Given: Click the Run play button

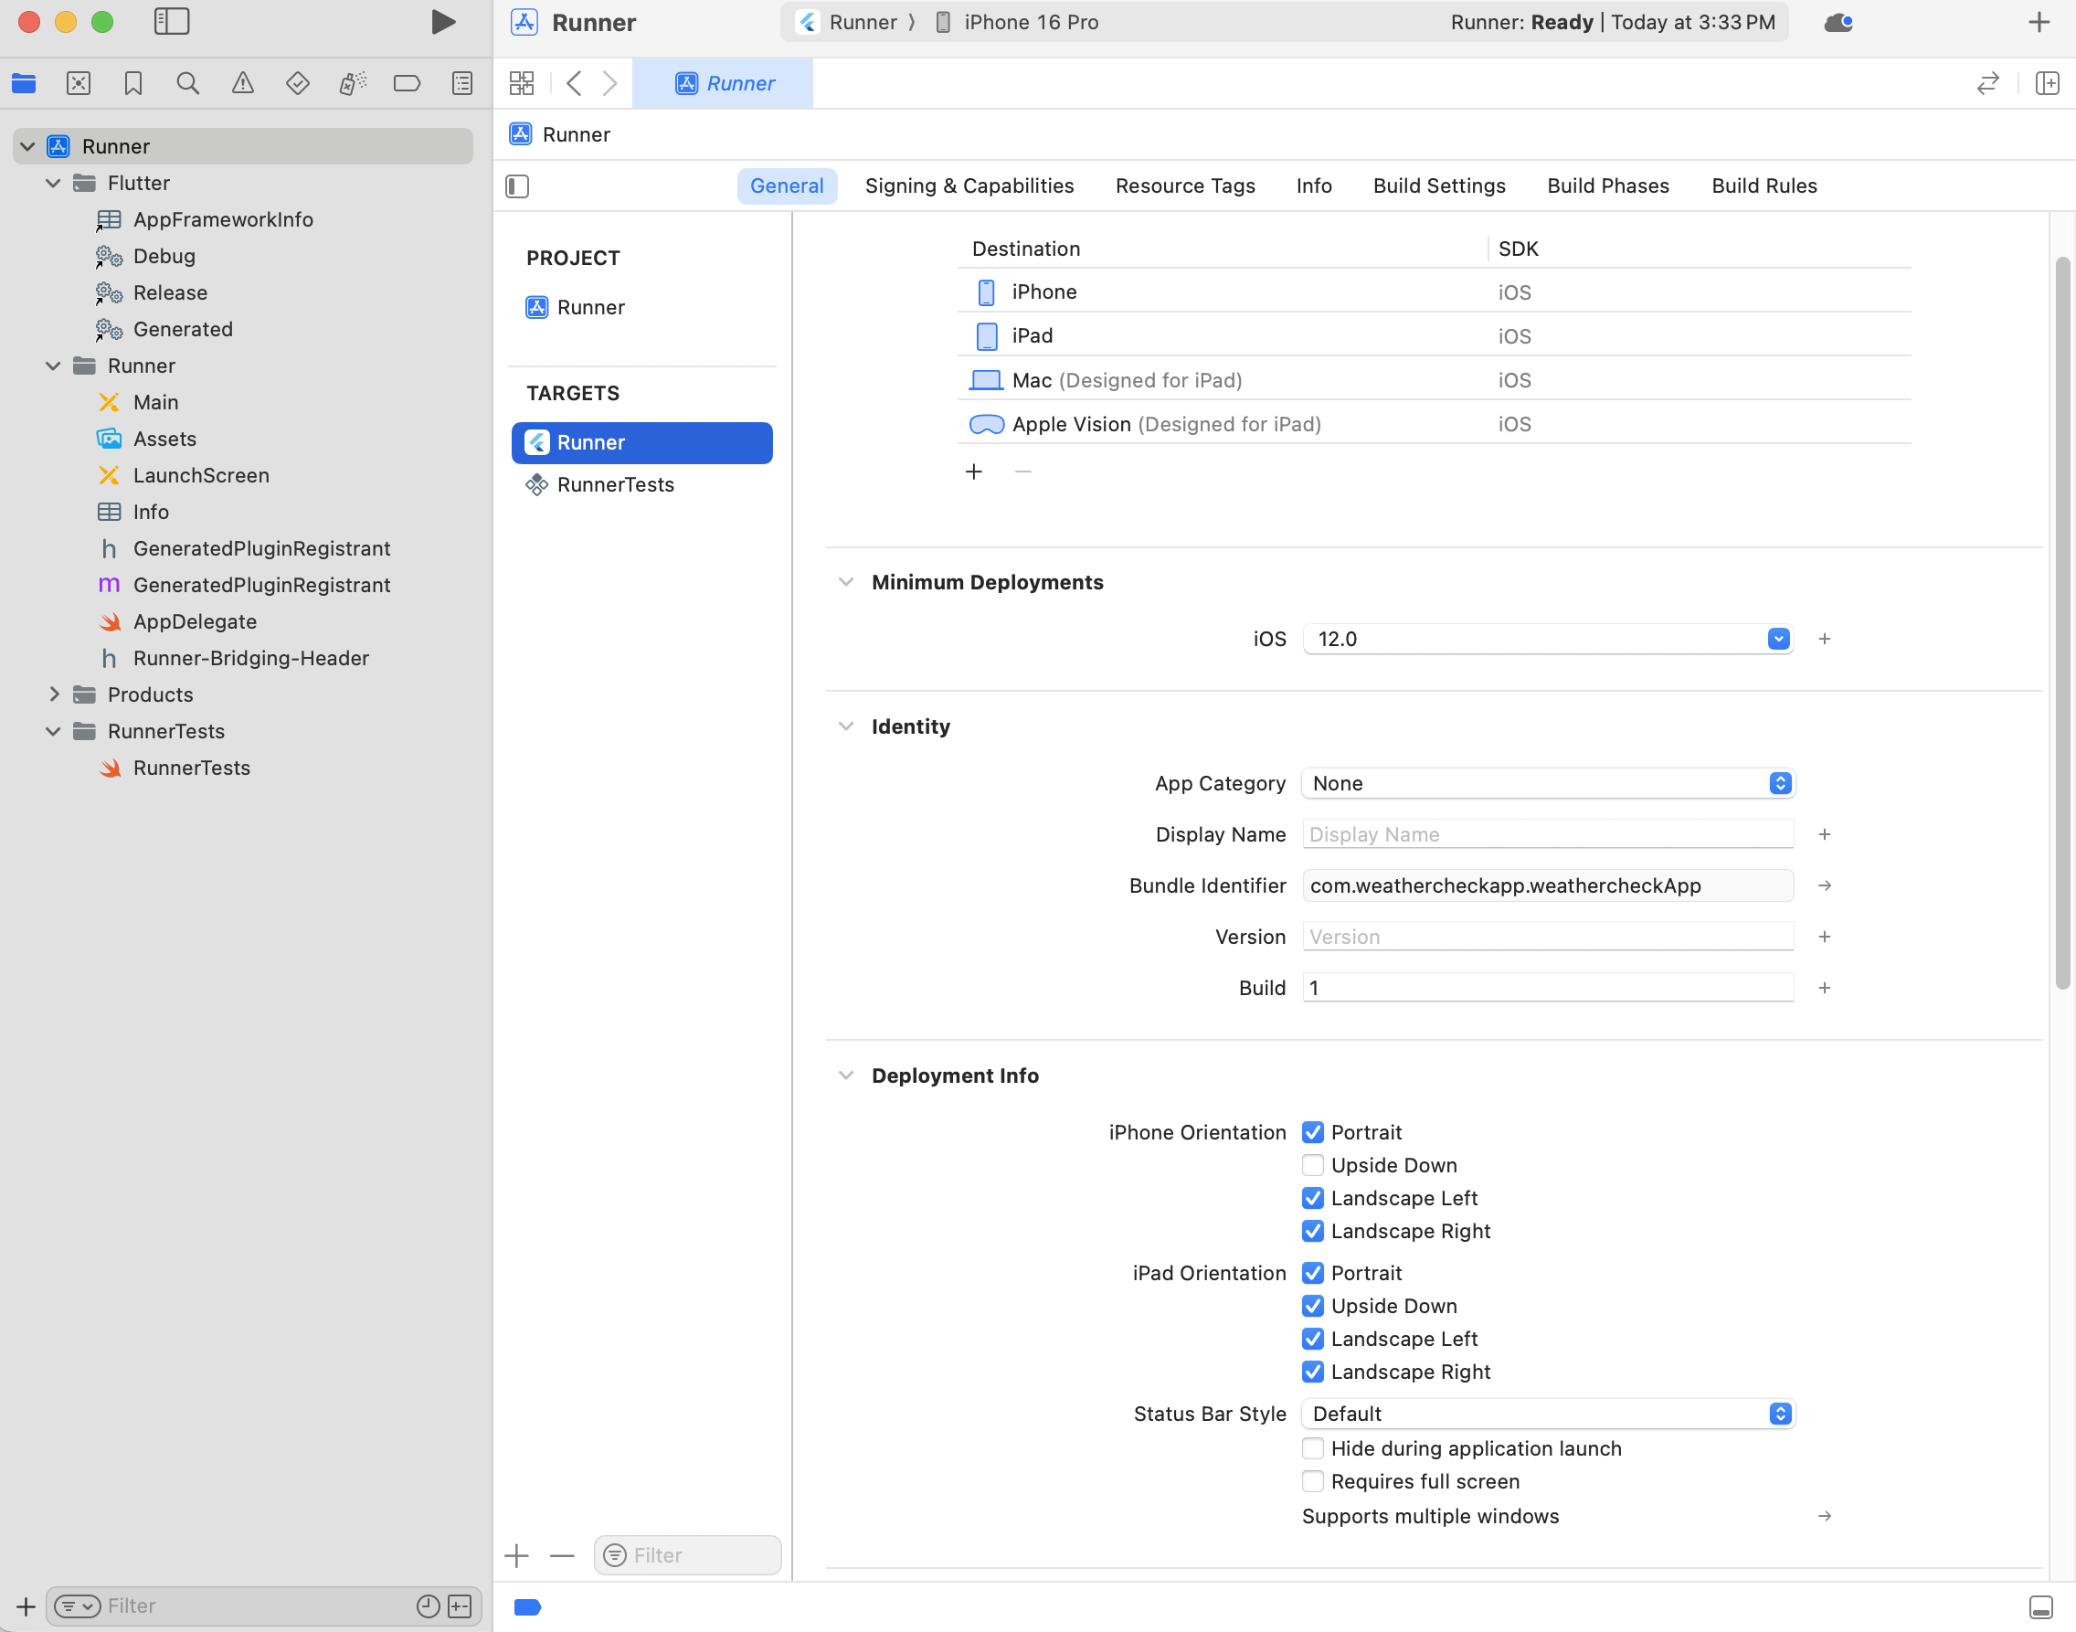Looking at the screenshot, I should (x=442, y=22).
